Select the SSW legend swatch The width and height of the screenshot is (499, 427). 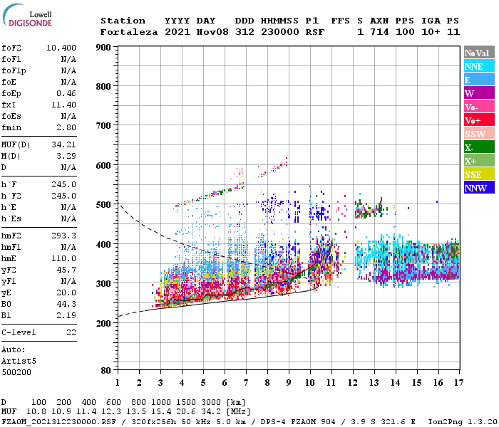(x=479, y=134)
